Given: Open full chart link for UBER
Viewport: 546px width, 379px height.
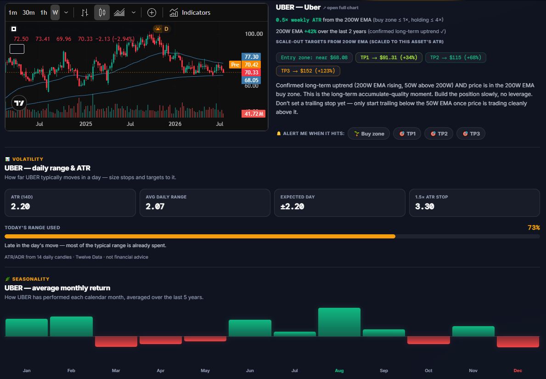Looking at the screenshot, I should click(x=341, y=8).
